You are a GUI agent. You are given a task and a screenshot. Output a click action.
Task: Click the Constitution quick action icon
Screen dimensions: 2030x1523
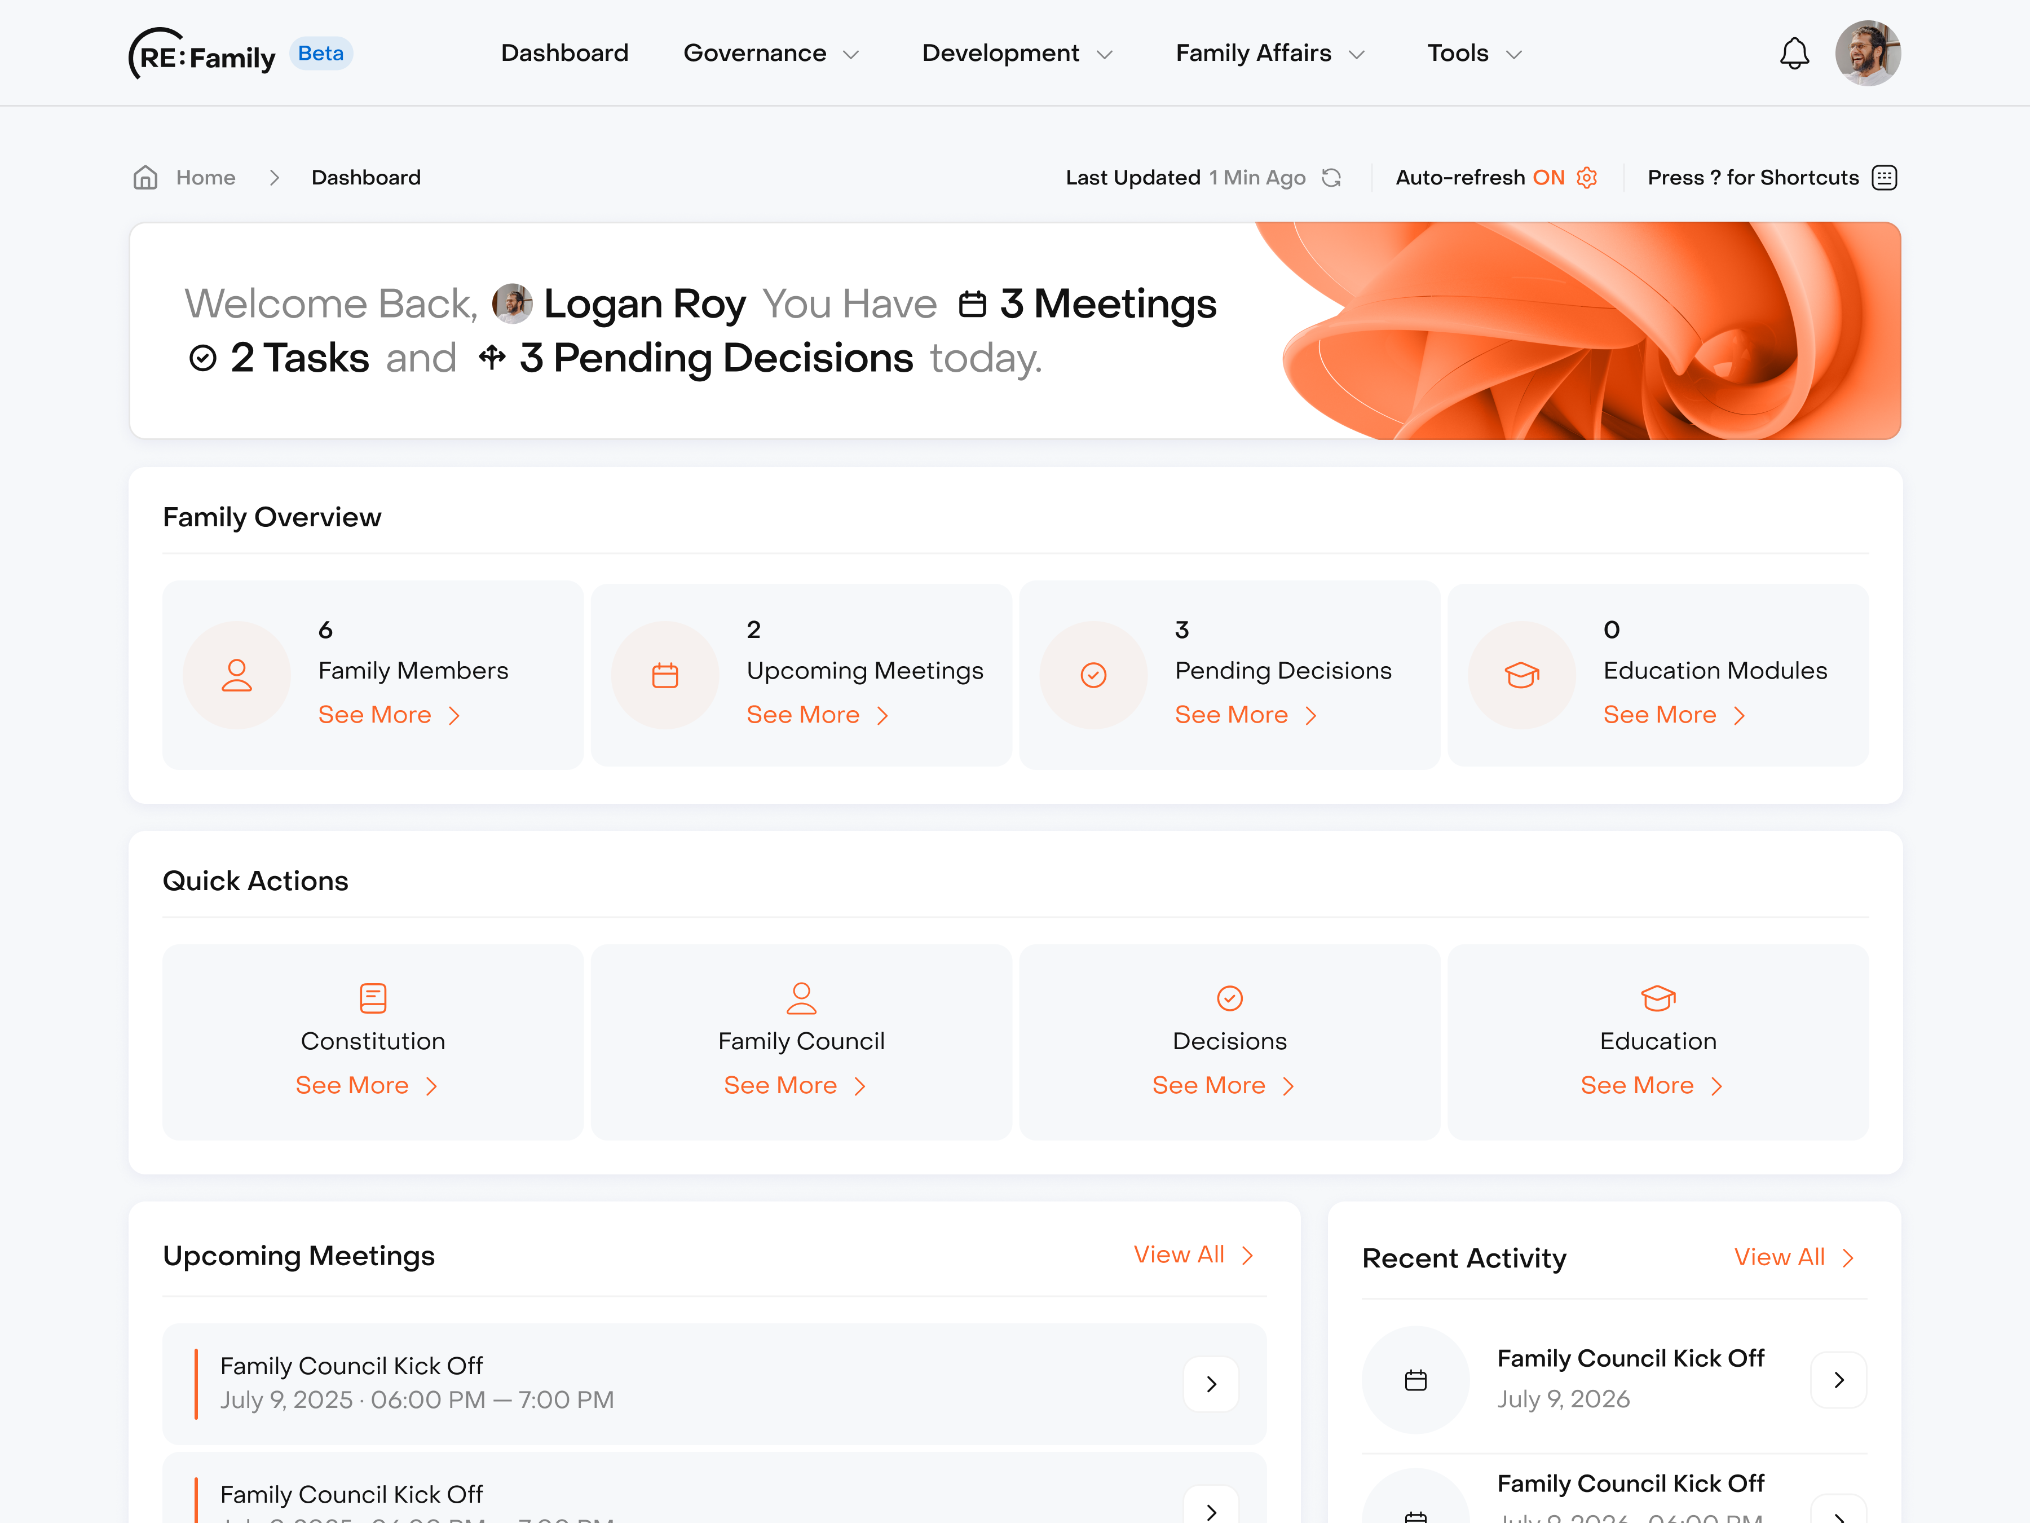pos(373,998)
